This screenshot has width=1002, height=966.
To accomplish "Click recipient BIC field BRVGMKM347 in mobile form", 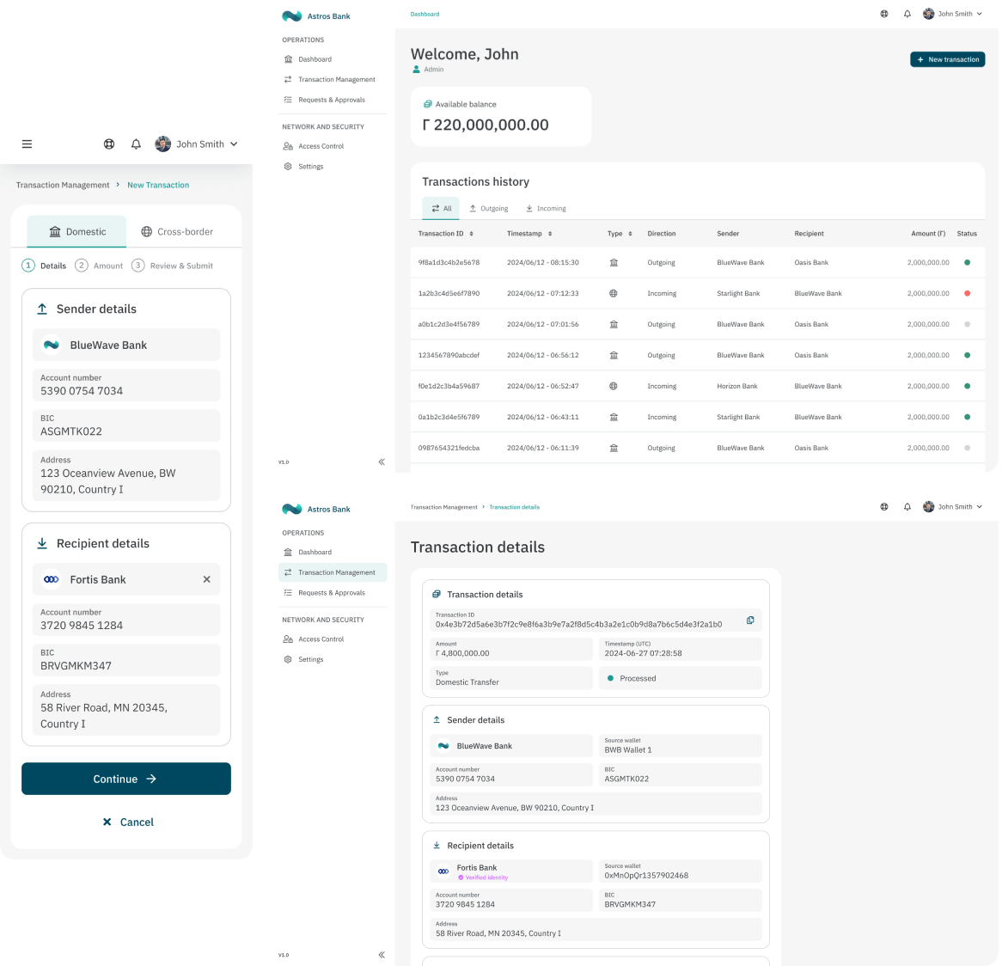I will tap(126, 660).
